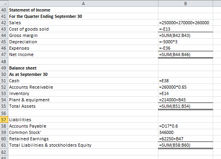Click 'Cost of goods sold' label

83,29
